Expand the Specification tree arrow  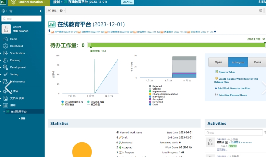1,53
